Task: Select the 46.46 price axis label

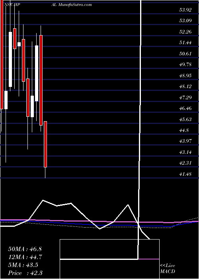Action: pos(185,108)
